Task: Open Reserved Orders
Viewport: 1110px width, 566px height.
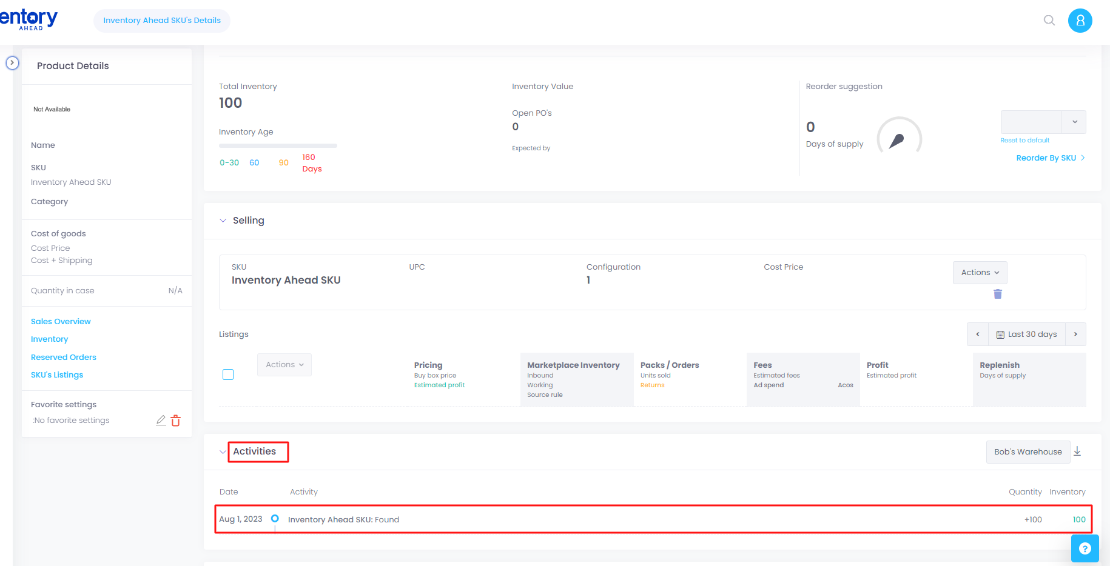Action: [64, 358]
